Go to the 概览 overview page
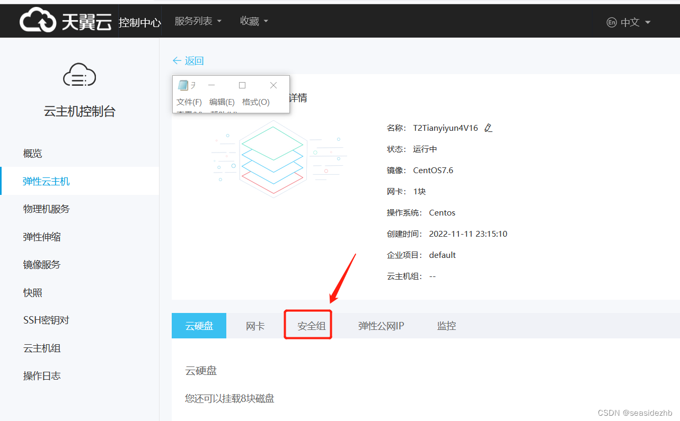Viewport: 680px width, 421px height. 33,153
